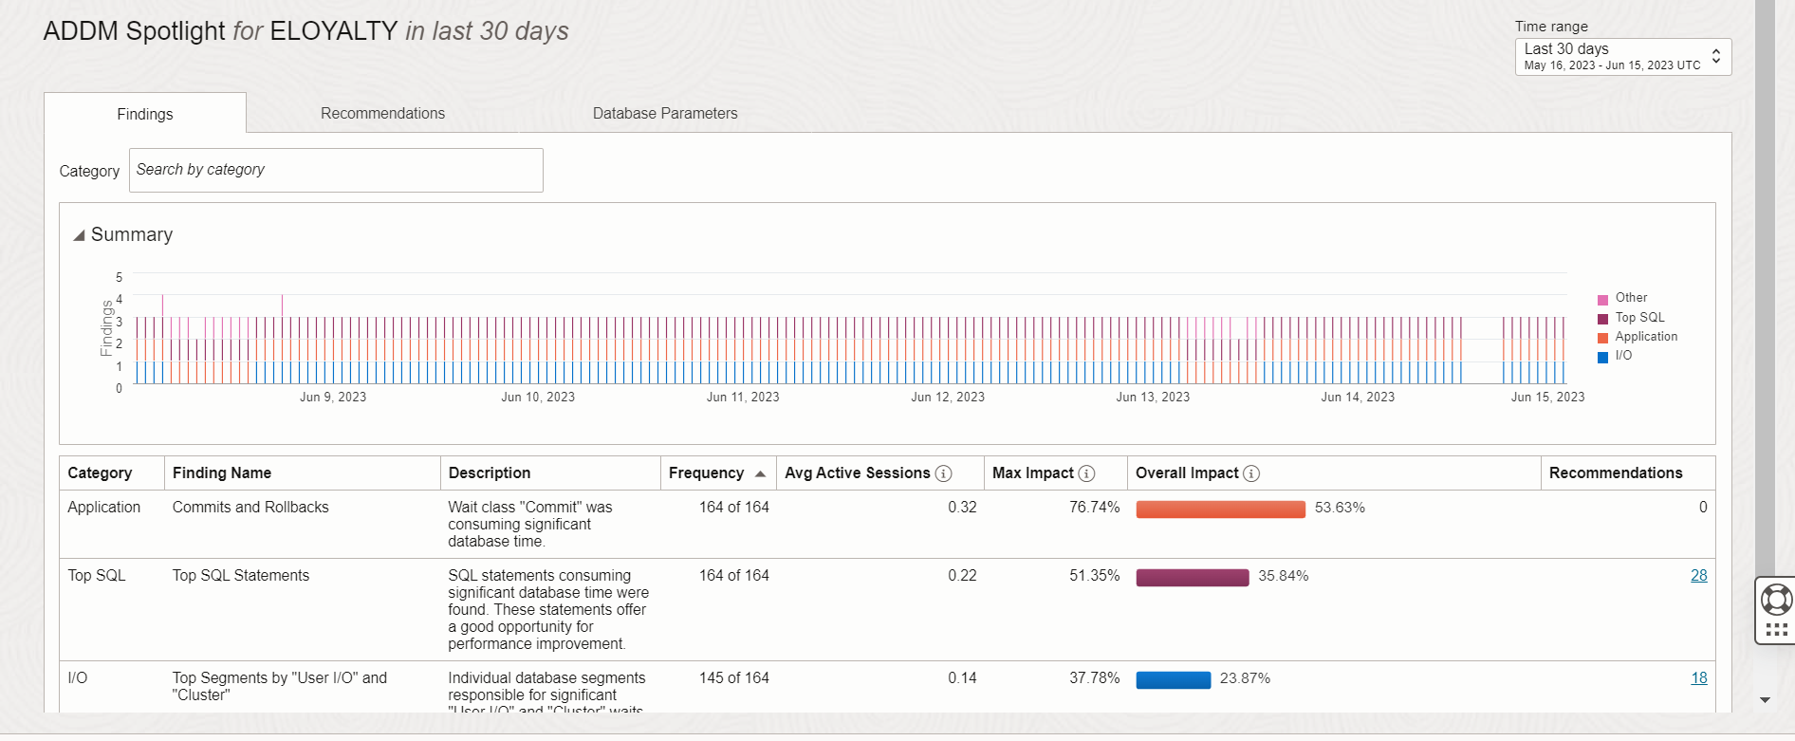Toggle the Top SQL legend series
1795x741 pixels.
coord(1638,318)
